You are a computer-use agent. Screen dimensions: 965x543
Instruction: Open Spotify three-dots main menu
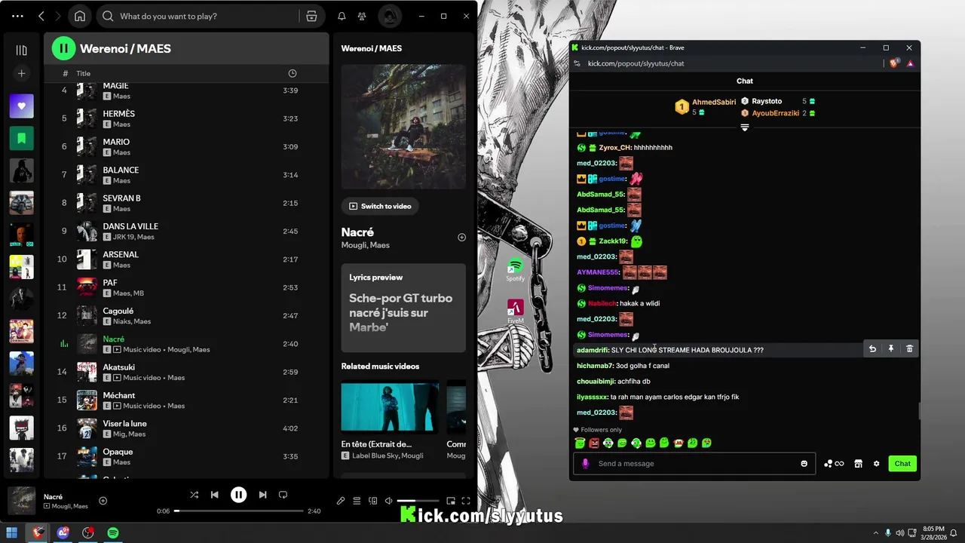pyautogui.click(x=18, y=16)
